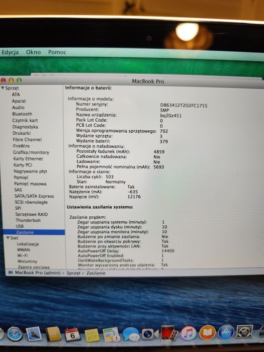Click Sprzęt in the path bar
Screen dimensions: 264x352
coord(73,273)
